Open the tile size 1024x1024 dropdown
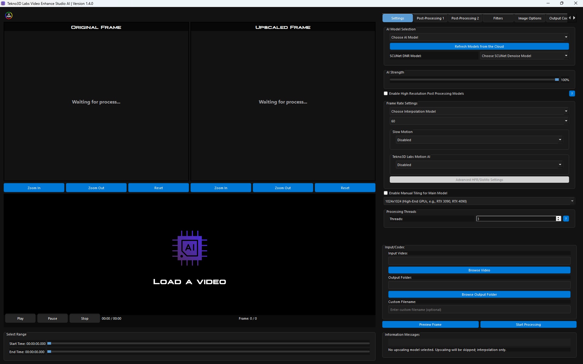Screen dimensions: 583x364 point(479,201)
